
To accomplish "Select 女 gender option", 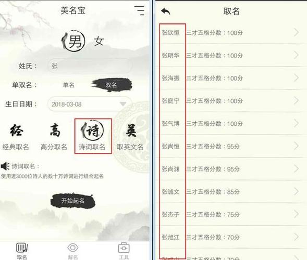I will [x=99, y=41].
